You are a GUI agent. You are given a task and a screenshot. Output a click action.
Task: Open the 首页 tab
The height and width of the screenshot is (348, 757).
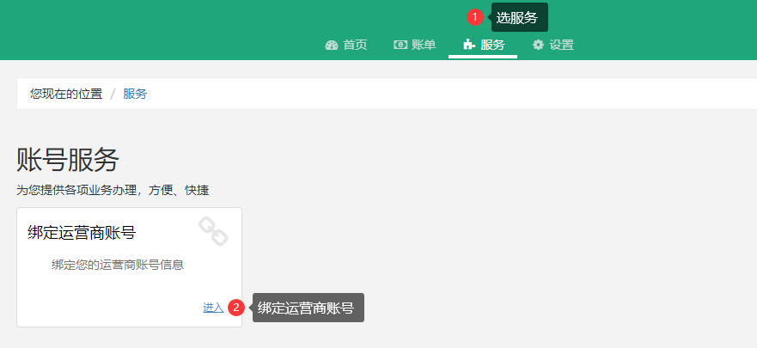point(346,45)
